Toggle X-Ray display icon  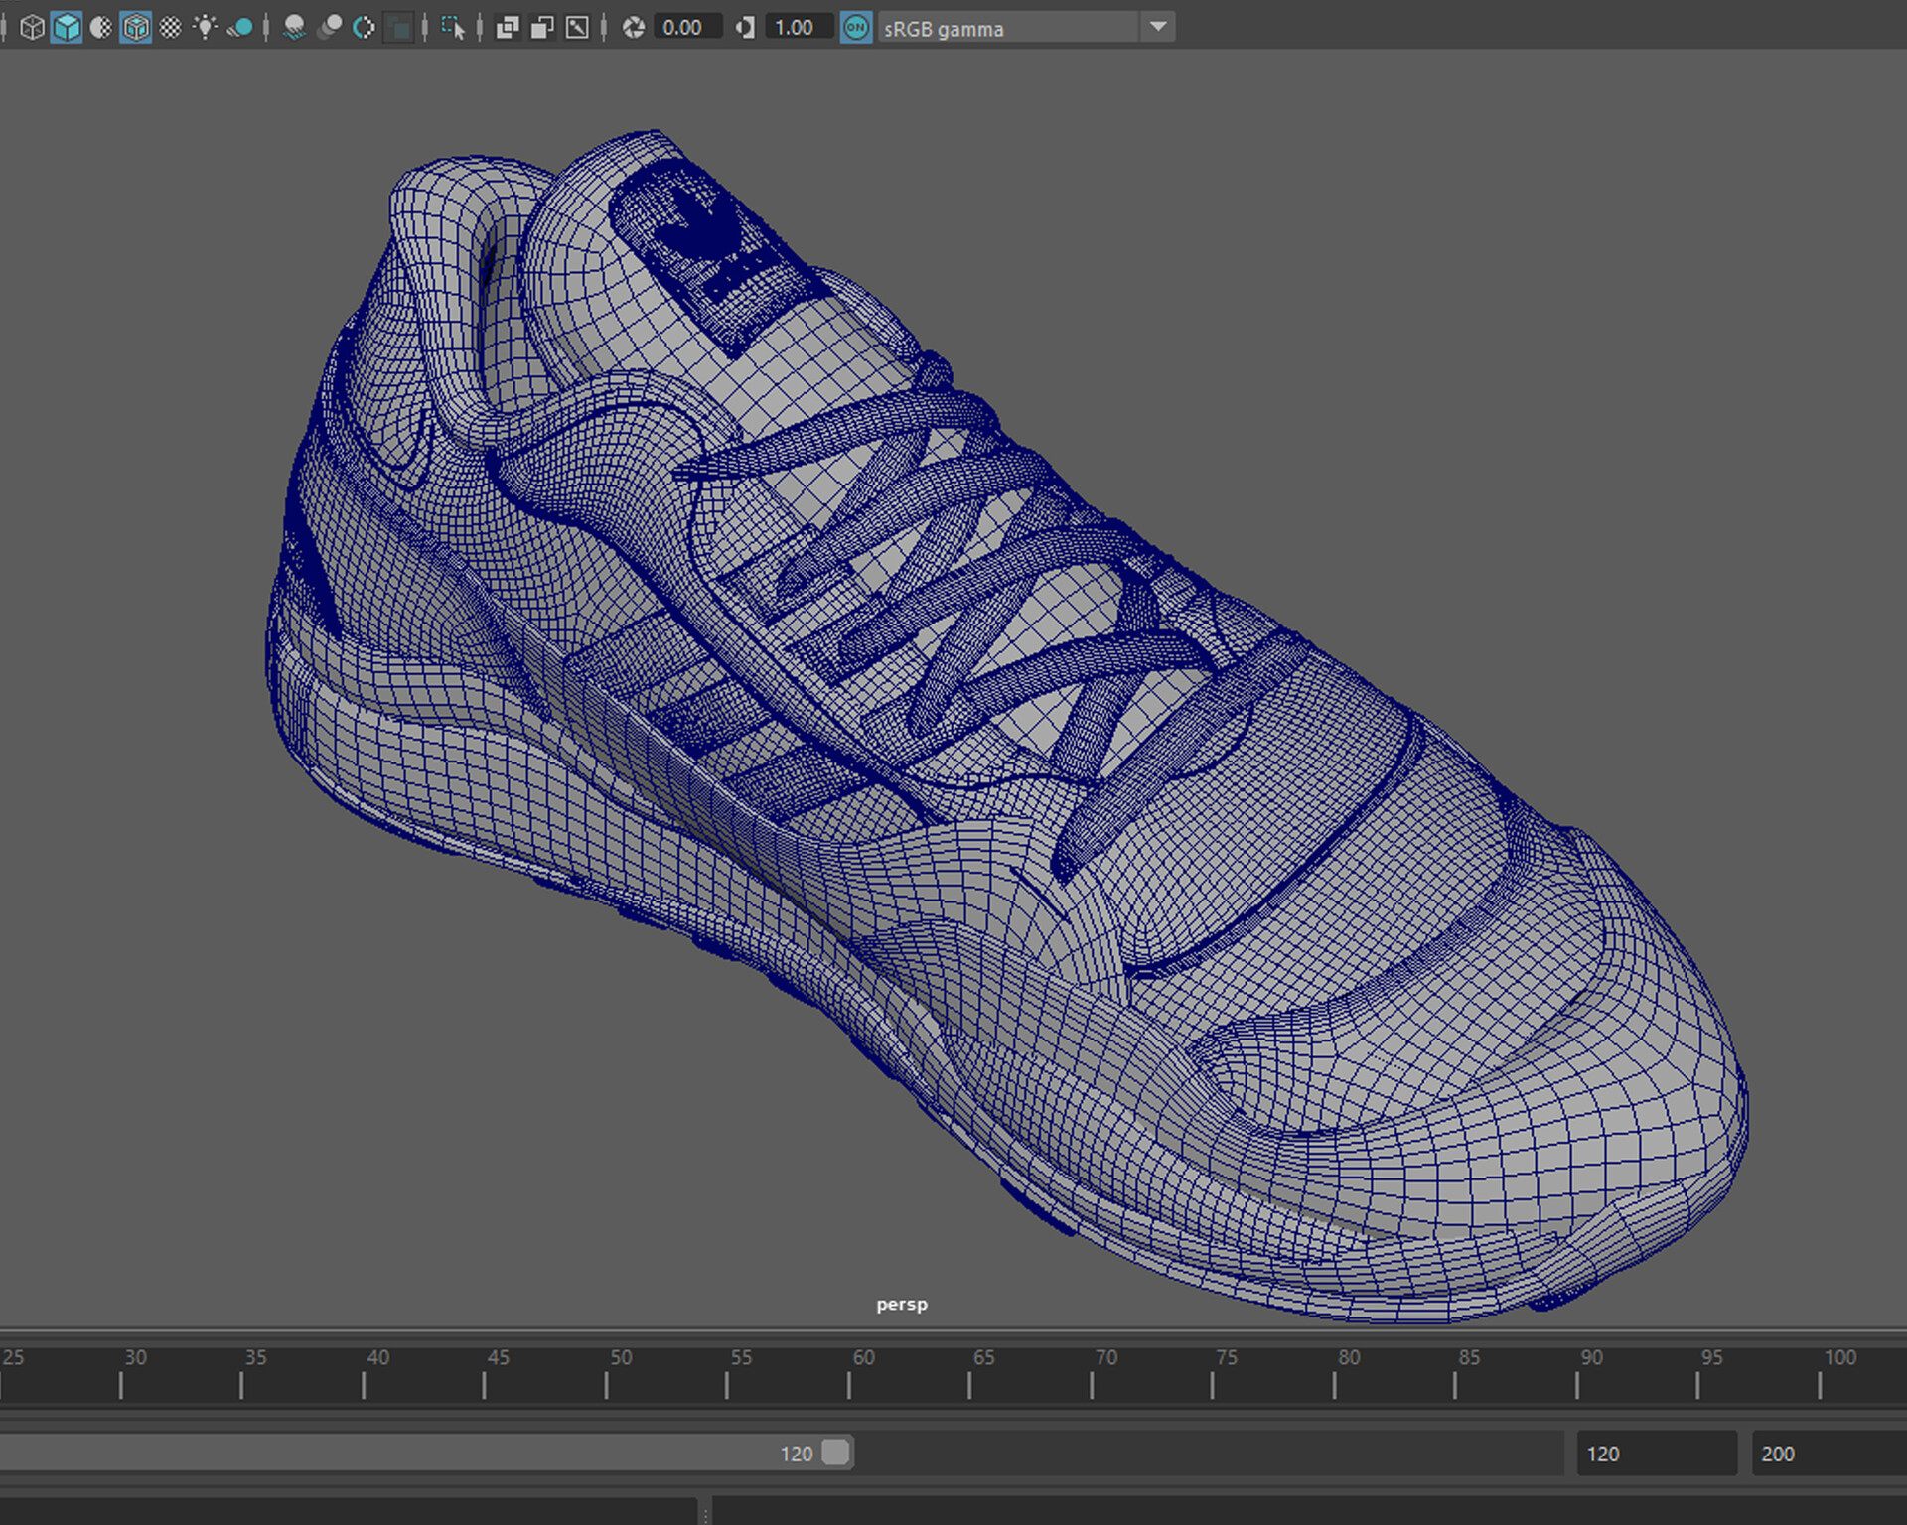[x=508, y=28]
